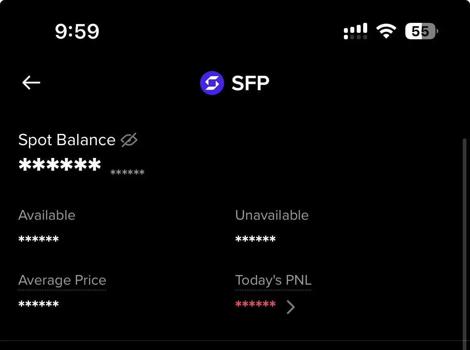Tap the hidden spot balance large value
The image size is (470, 350).
[x=60, y=164]
